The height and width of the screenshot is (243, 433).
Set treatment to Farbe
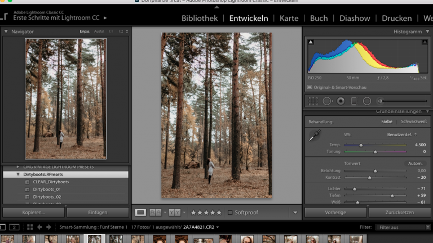click(387, 121)
